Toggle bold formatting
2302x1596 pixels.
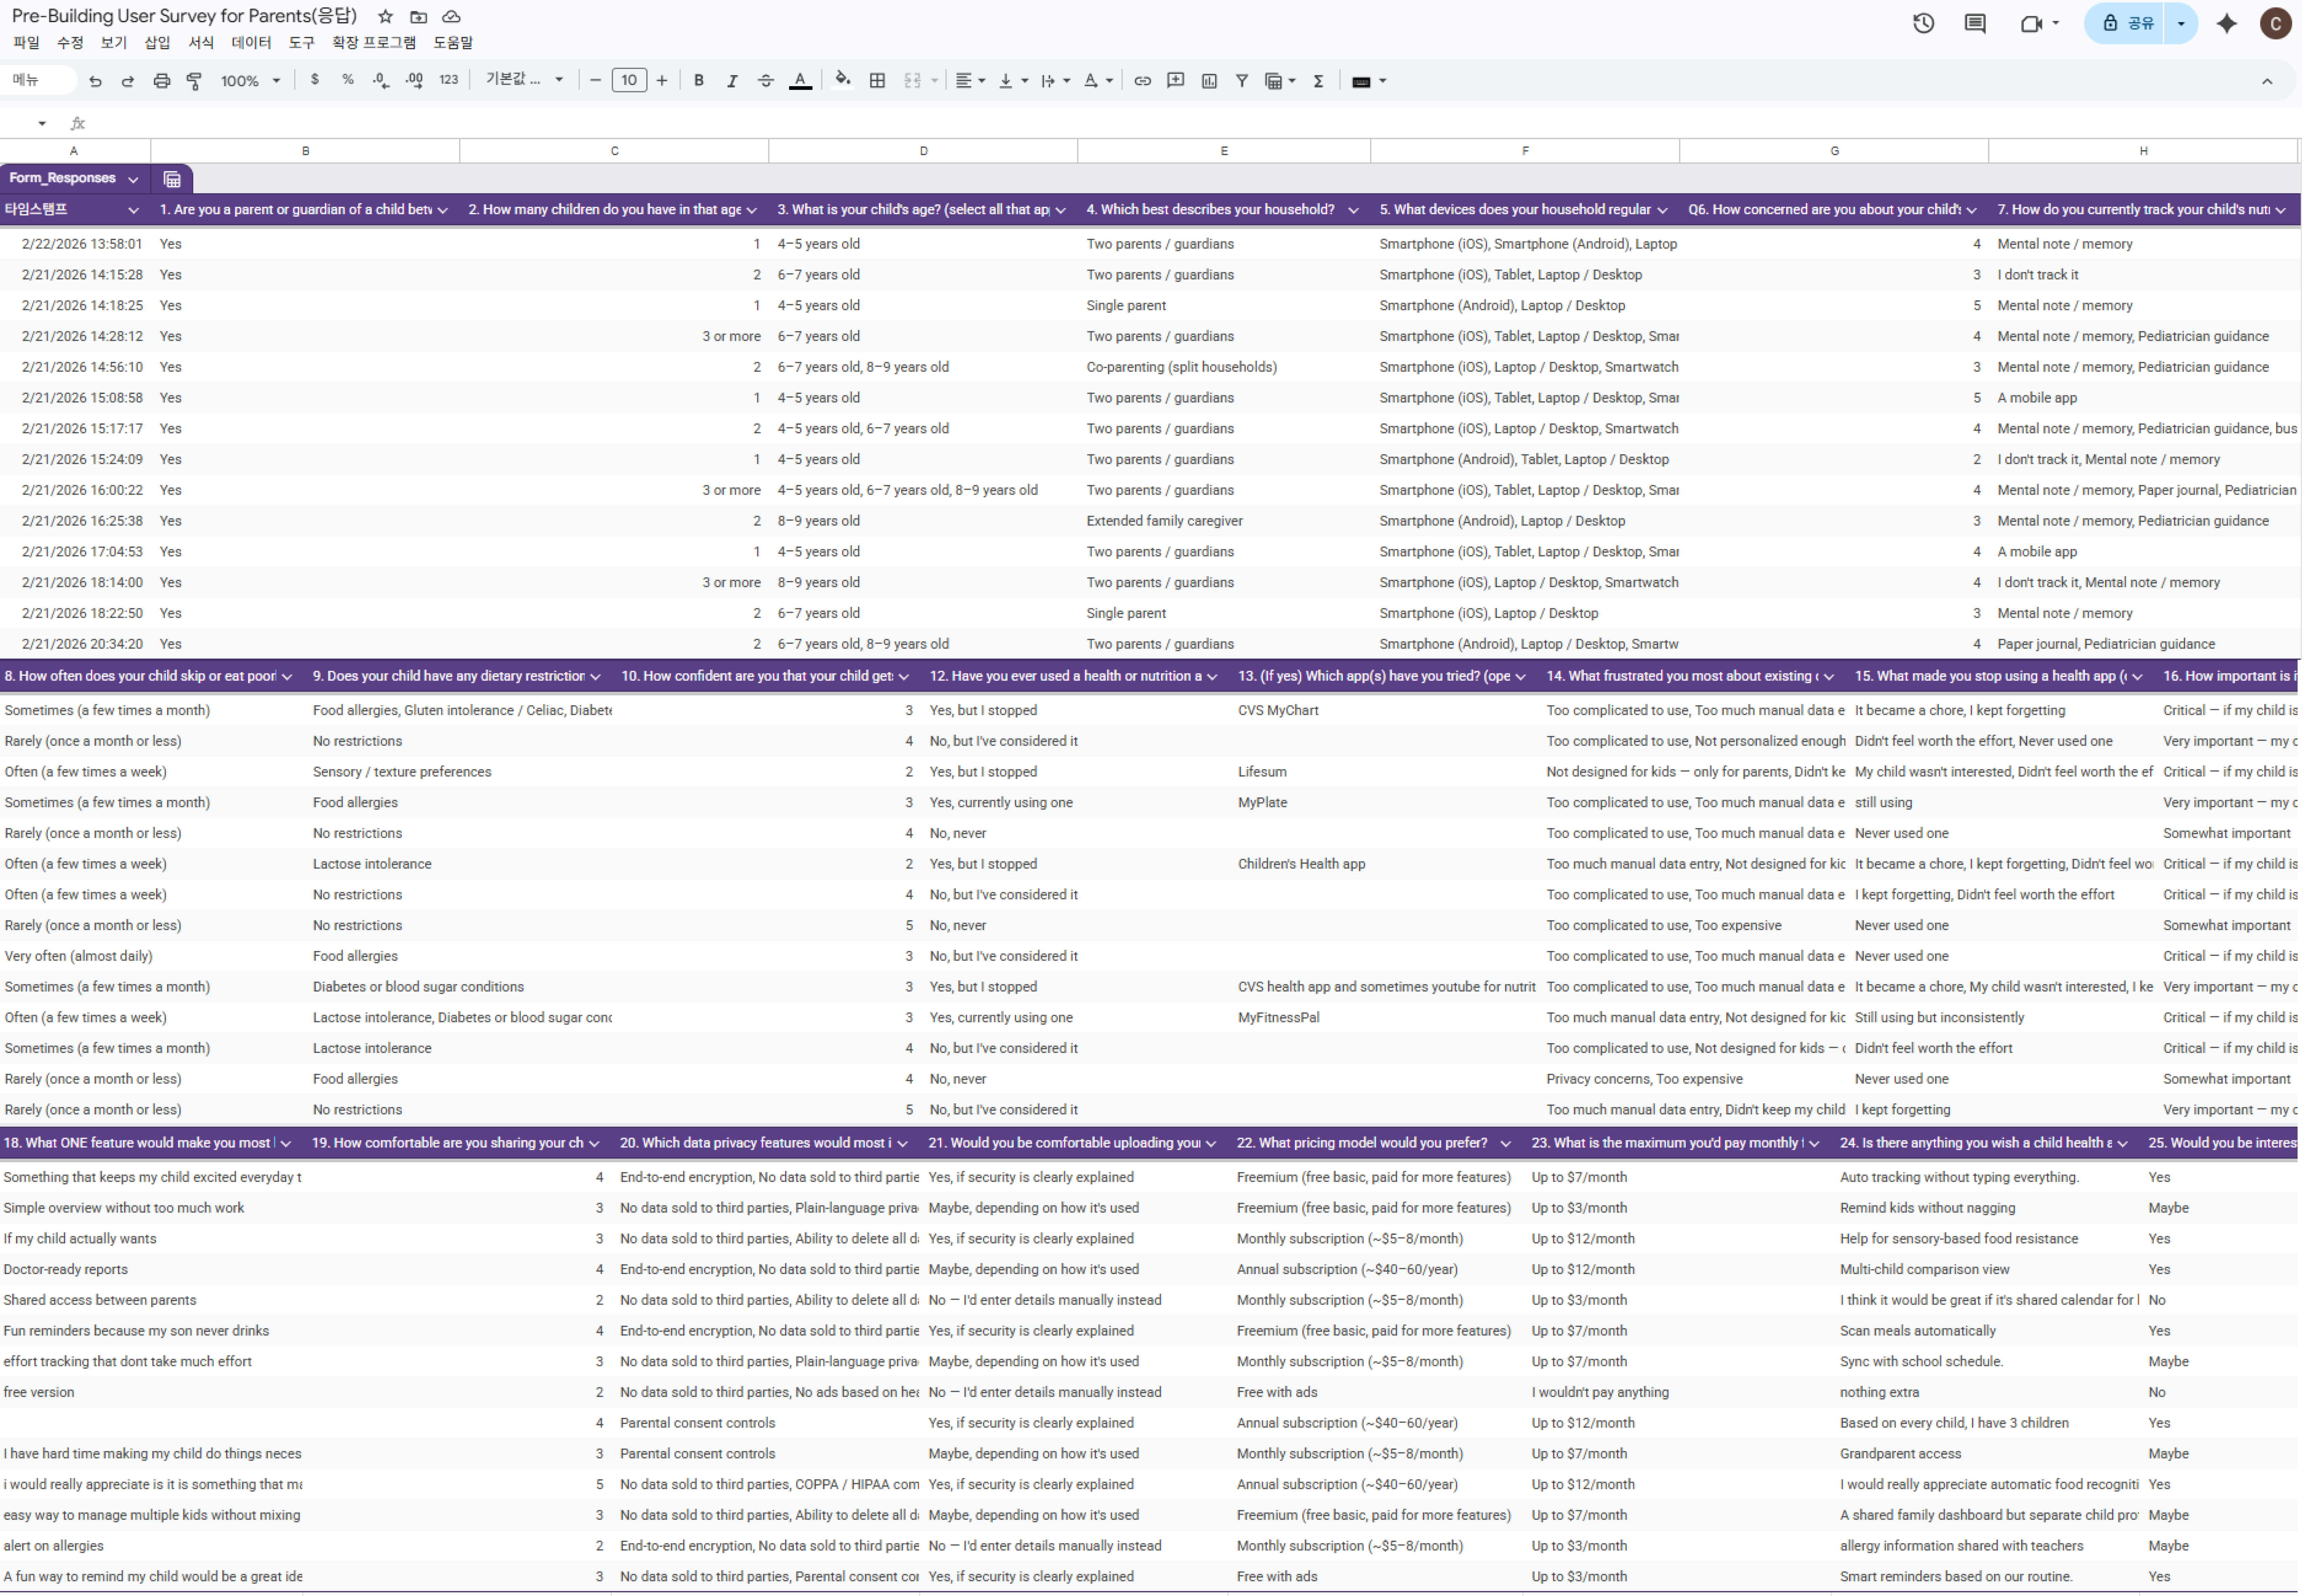(x=699, y=81)
